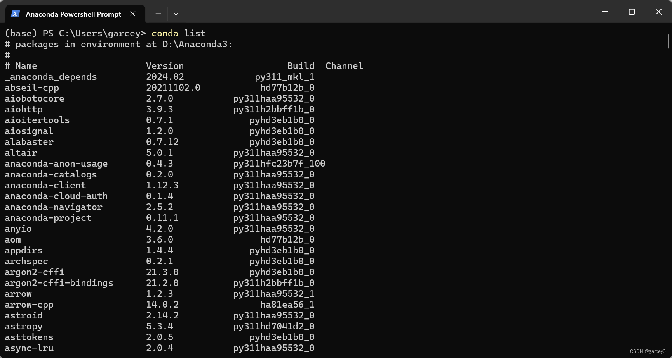Click the PowerShell icon on the tab
This screenshot has width=672, height=358.
point(15,14)
